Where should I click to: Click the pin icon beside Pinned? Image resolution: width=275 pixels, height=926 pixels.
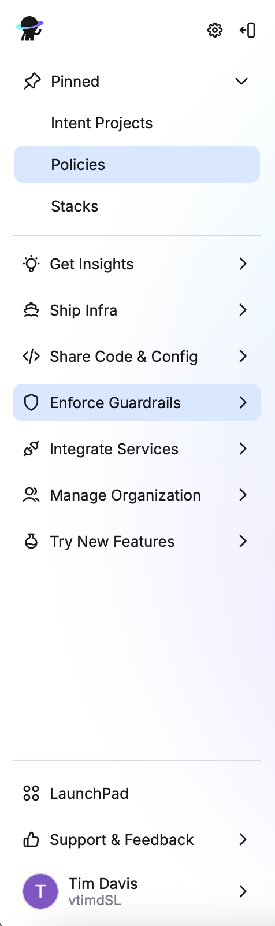[32, 82]
